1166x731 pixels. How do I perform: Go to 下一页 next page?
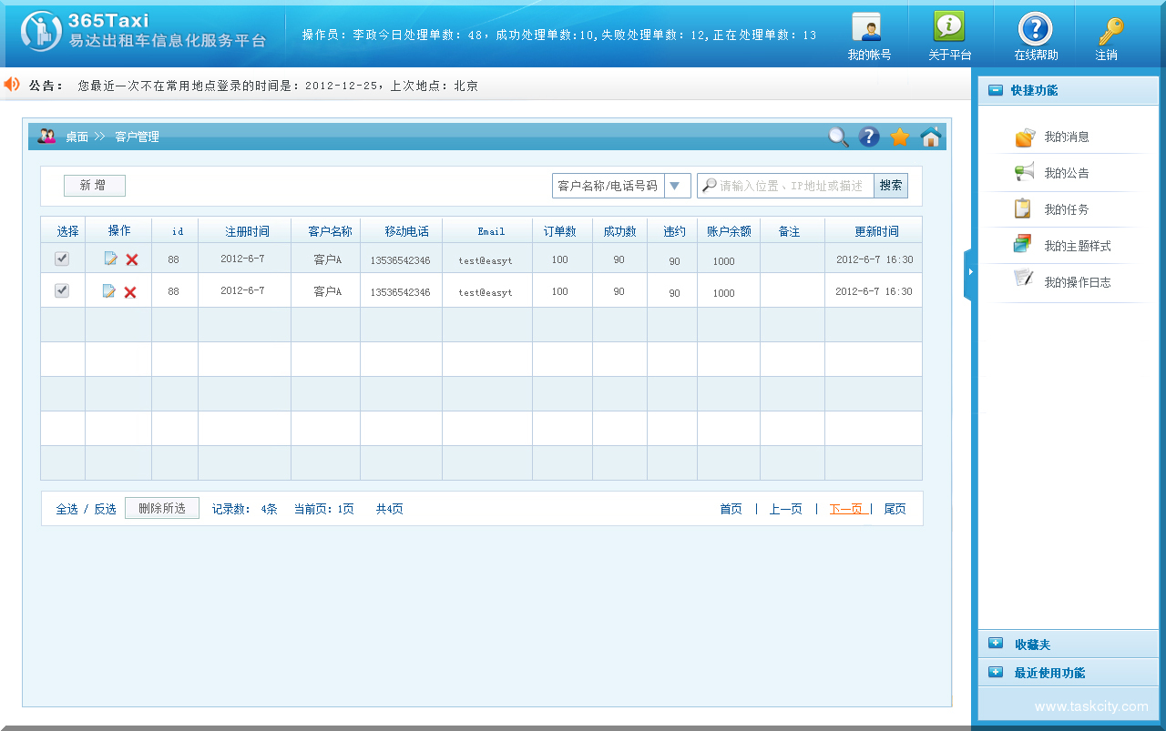(x=846, y=509)
